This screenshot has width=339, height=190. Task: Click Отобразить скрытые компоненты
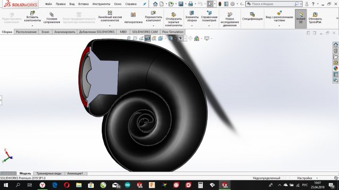[174, 20]
